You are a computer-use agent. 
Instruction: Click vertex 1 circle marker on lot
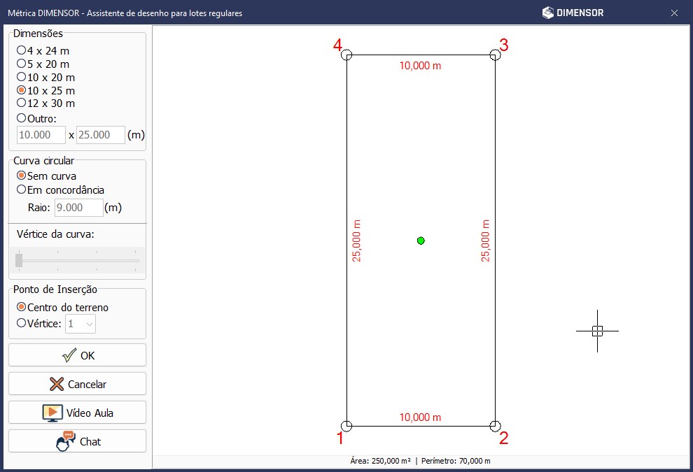coord(346,426)
